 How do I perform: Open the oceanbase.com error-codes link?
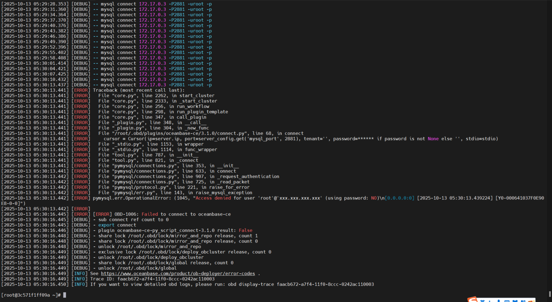[178, 274]
